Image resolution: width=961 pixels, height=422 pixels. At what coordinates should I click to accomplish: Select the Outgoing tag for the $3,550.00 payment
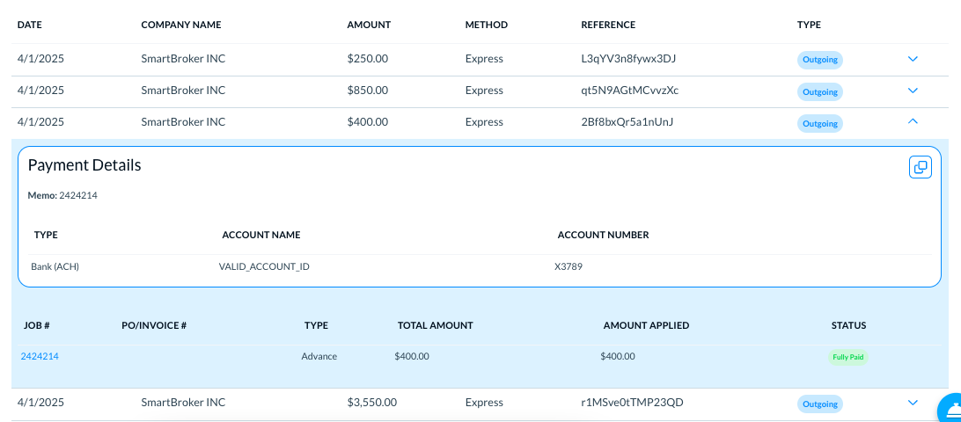[x=819, y=404]
